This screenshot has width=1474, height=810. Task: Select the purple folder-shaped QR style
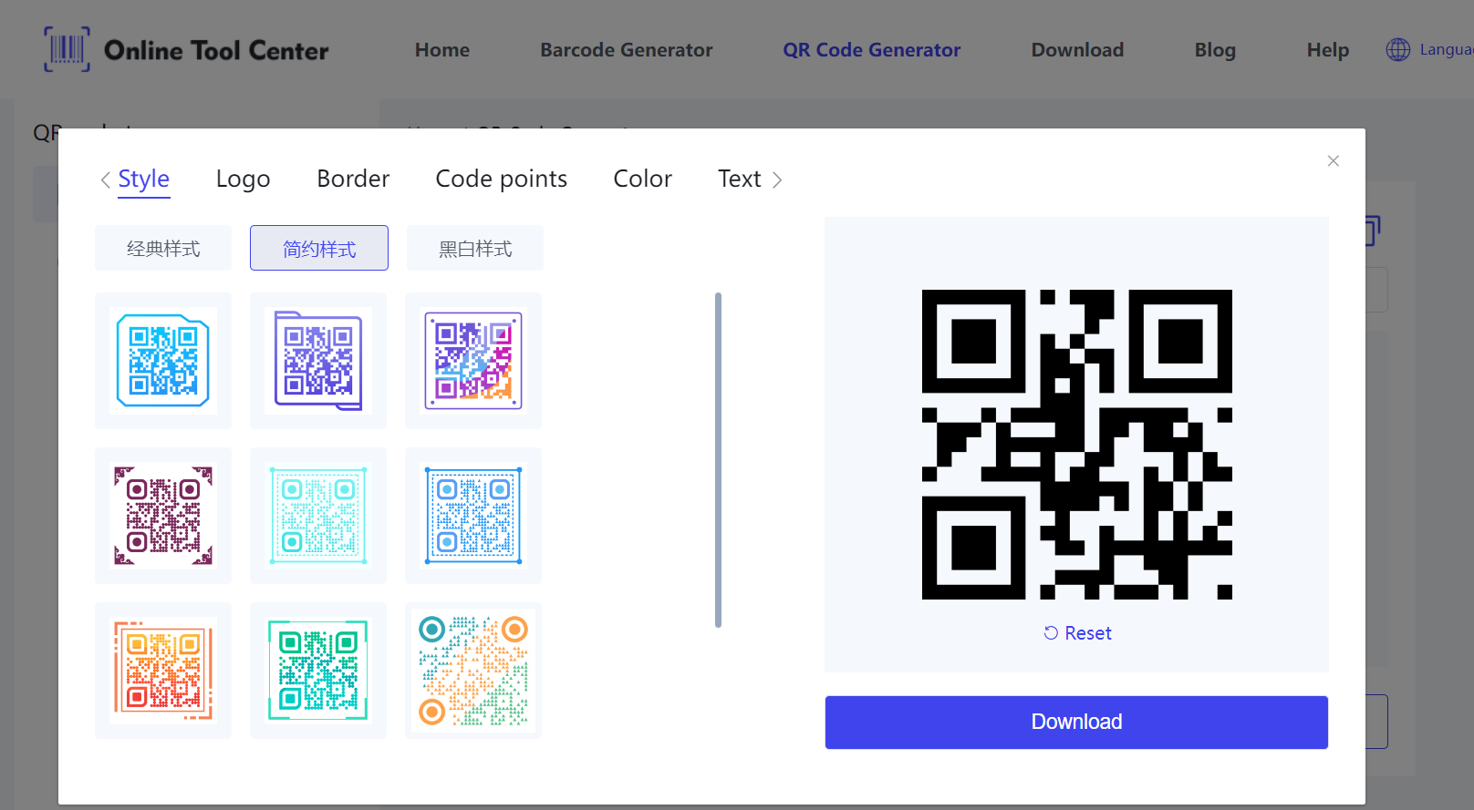(x=318, y=361)
